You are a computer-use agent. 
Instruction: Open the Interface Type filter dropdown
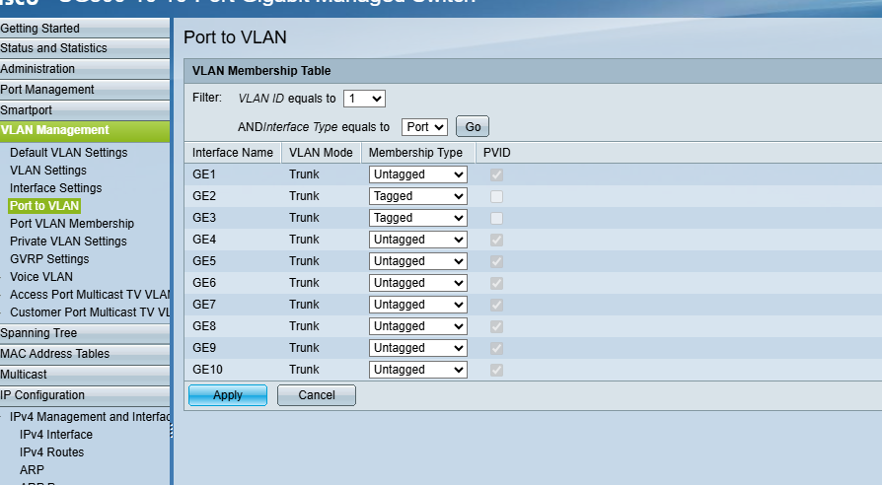coord(424,127)
